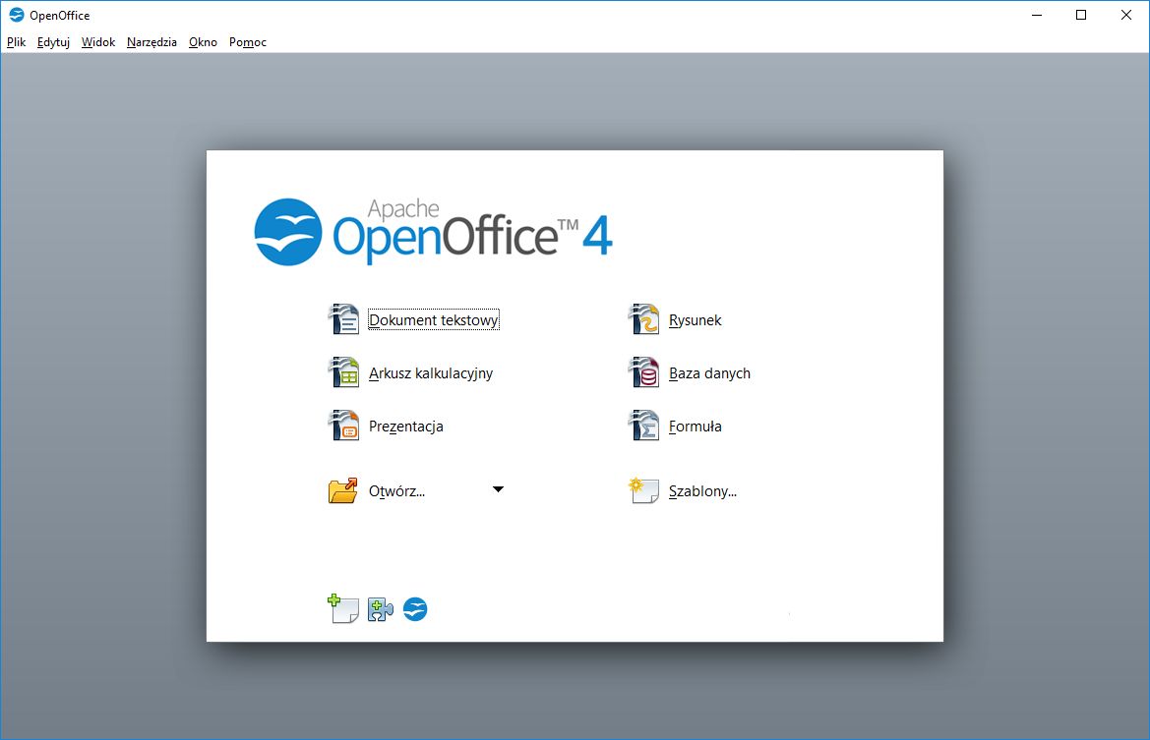
Task: Open the Okno menu
Action: click(x=204, y=42)
